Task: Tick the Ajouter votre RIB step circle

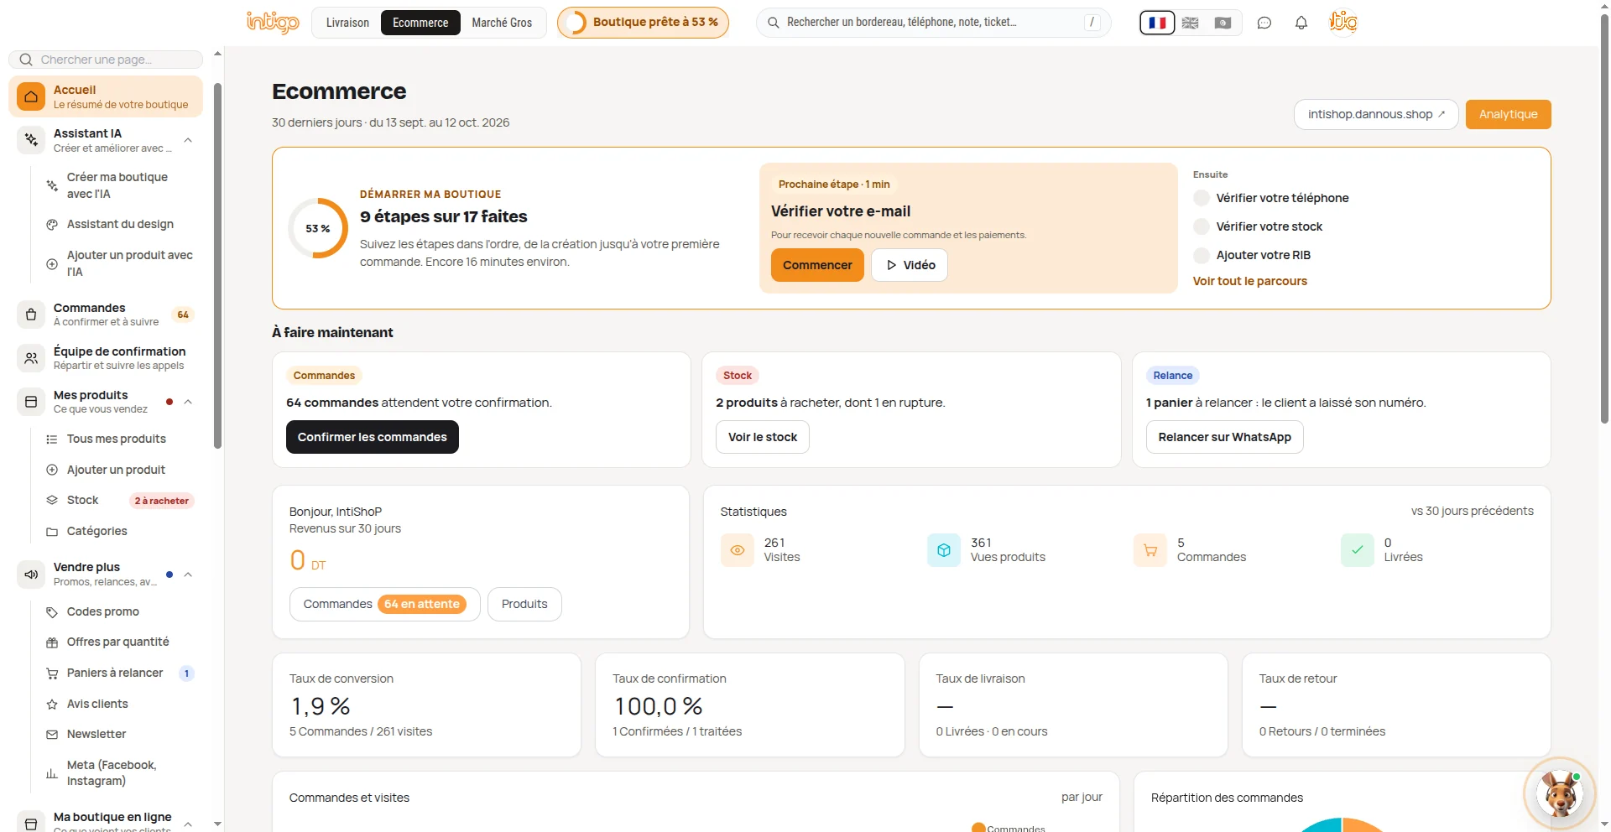Action: point(1202,255)
